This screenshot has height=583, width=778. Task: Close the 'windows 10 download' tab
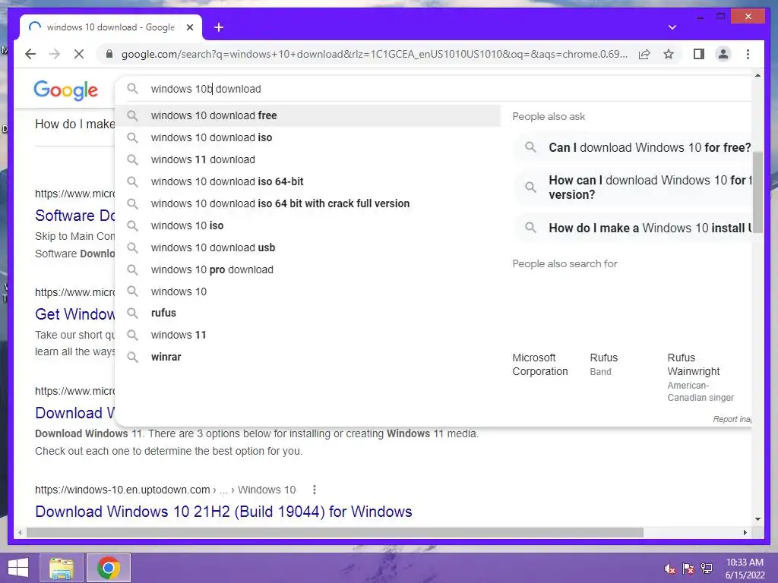coord(189,27)
